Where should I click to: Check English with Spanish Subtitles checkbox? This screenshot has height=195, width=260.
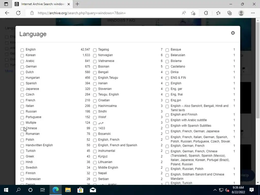[x=167, y=126]
